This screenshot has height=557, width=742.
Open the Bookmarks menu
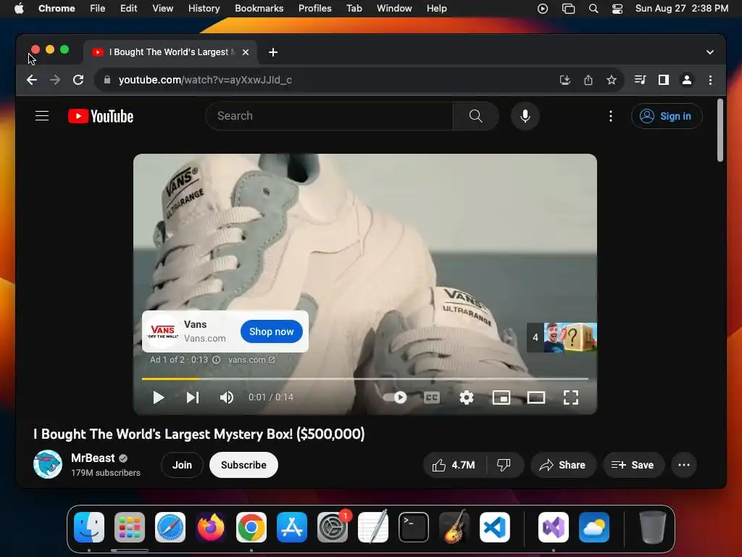(x=259, y=9)
